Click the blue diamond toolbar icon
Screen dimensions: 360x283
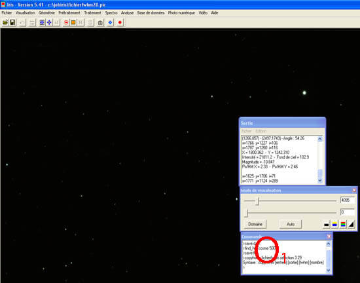[111, 22]
